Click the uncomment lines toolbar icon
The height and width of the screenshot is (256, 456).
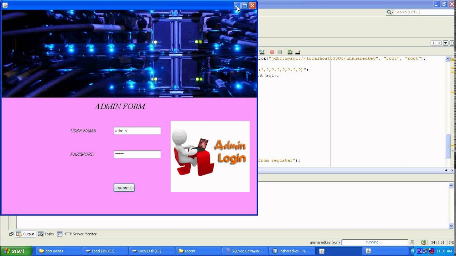298,52
